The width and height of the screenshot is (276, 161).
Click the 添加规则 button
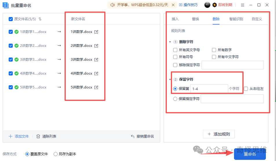click(219, 134)
